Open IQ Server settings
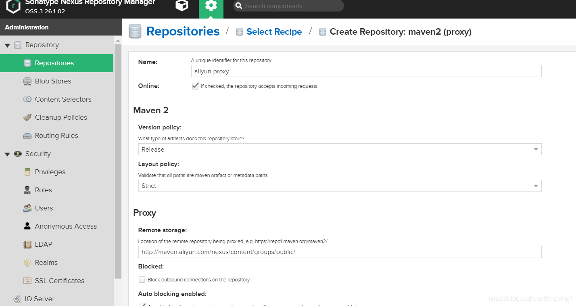576x306 pixels. tap(40, 299)
